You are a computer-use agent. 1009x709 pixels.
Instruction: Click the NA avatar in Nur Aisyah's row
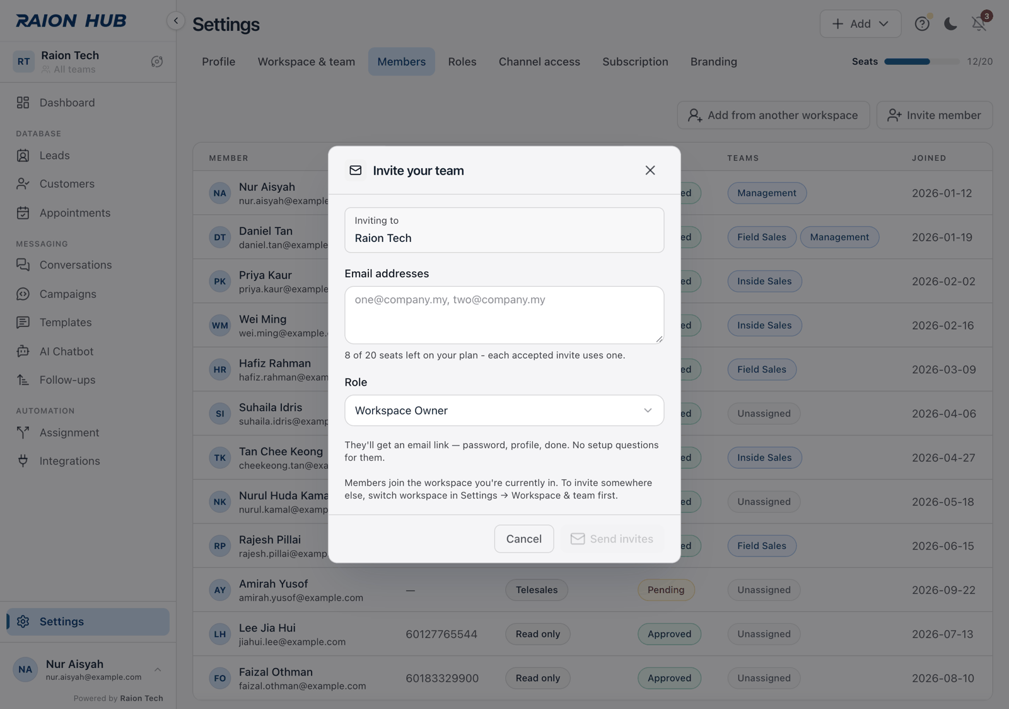point(220,193)
